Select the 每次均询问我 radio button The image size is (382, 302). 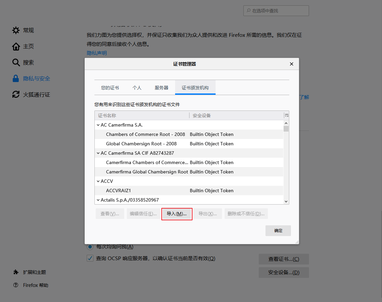90,247
